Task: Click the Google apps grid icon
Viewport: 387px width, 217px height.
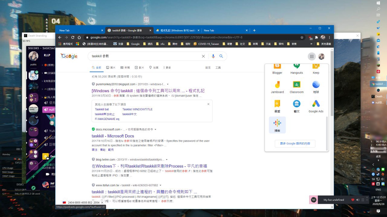Action: [x=311, y=56]
